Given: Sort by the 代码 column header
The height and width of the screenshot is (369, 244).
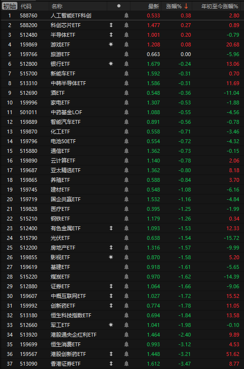Looking at the screenshot, I should click(26, 6).
